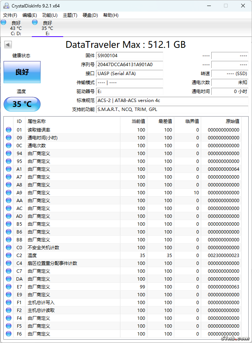Image resolution: width=252 pixels, height=343 pixels.
Task: Click the 原始值 column header
Action: [x=232, y=121]
